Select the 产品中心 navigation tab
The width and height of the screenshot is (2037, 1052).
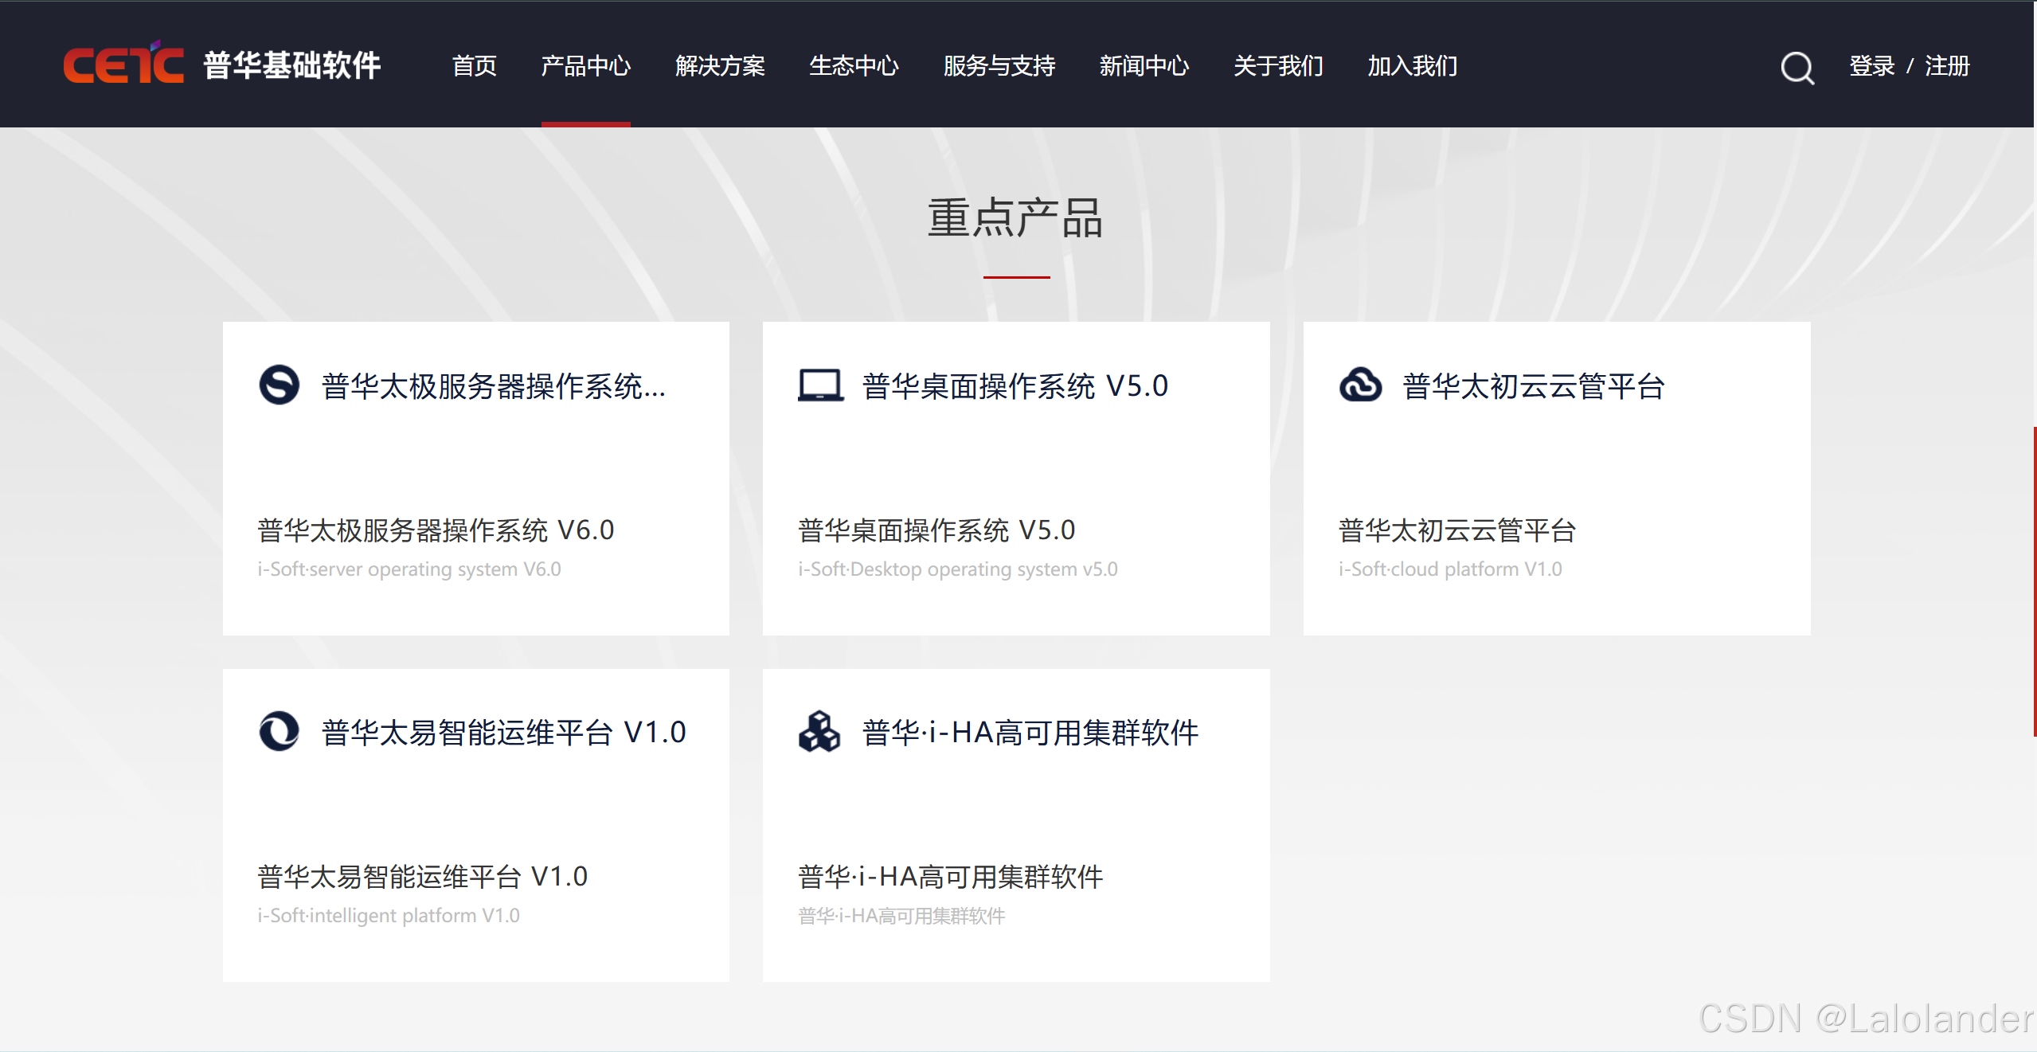pos(586,65)
